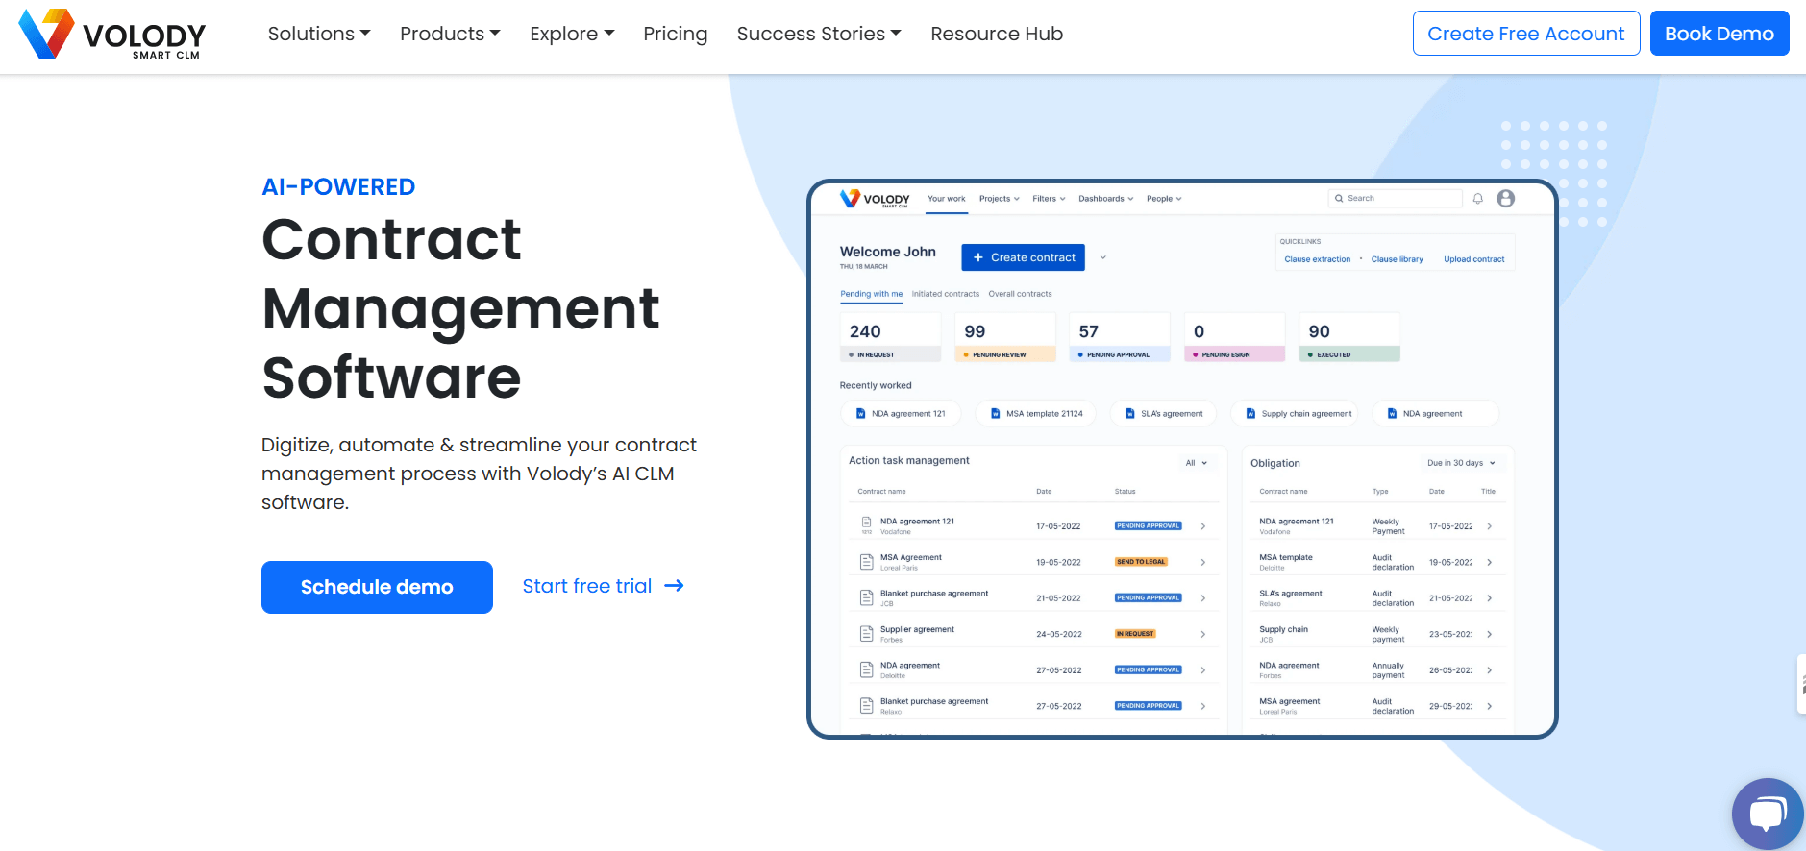Click the Book Demo button
This screenshot has width=1806, height=851.
(1719, 34)
